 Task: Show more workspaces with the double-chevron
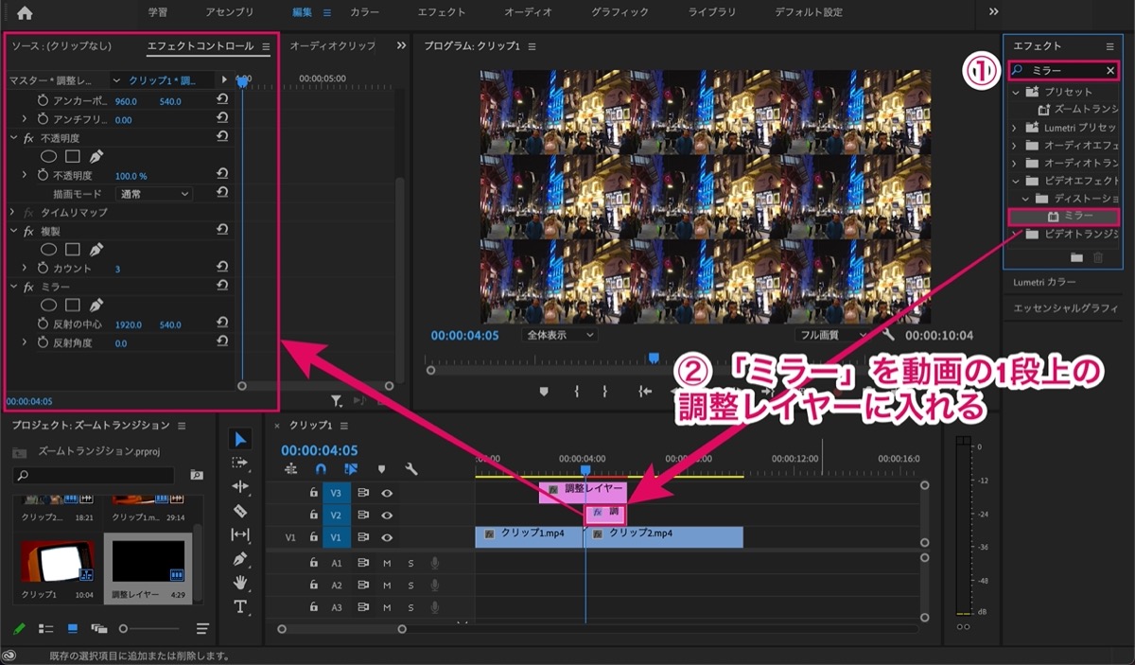click(993, 12)
